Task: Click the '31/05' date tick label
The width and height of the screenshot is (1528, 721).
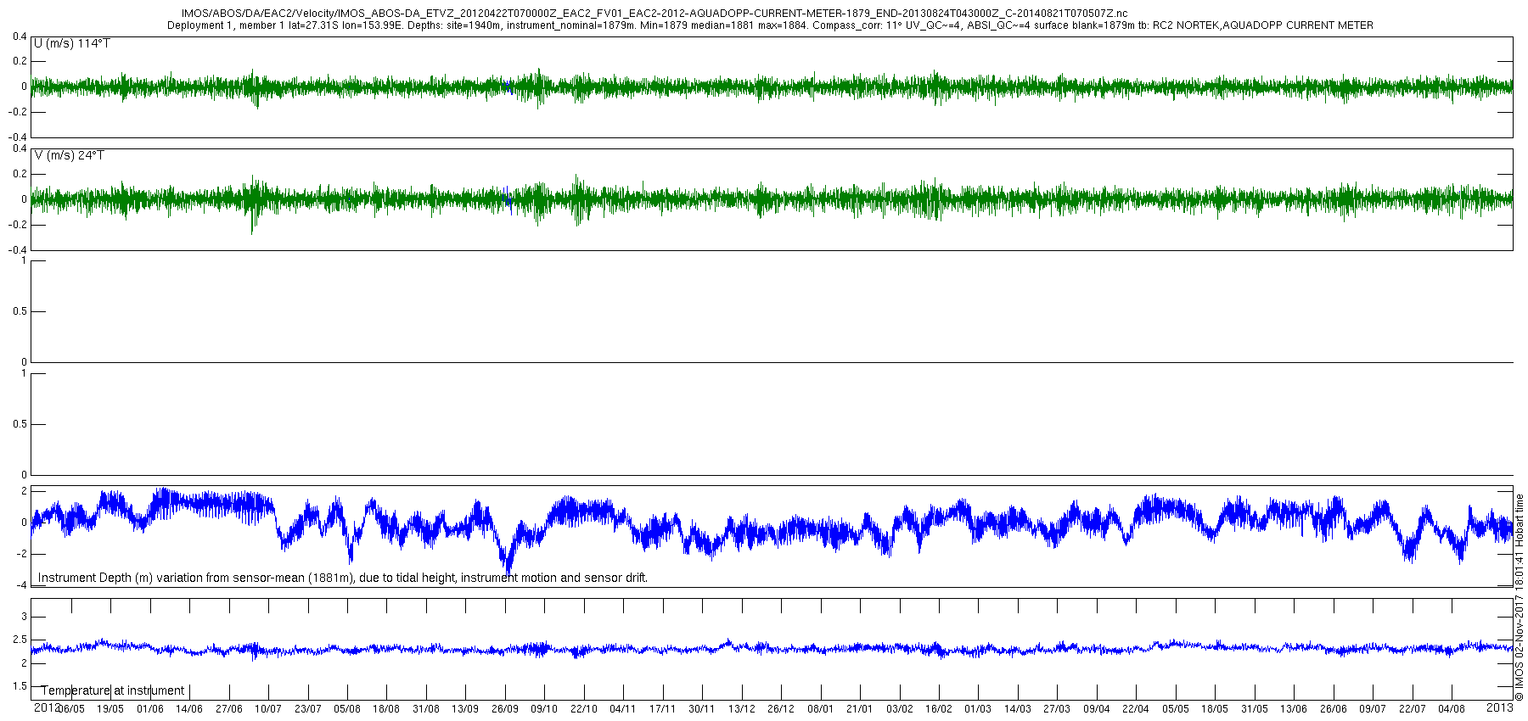Action: (x=1255, y=709)
